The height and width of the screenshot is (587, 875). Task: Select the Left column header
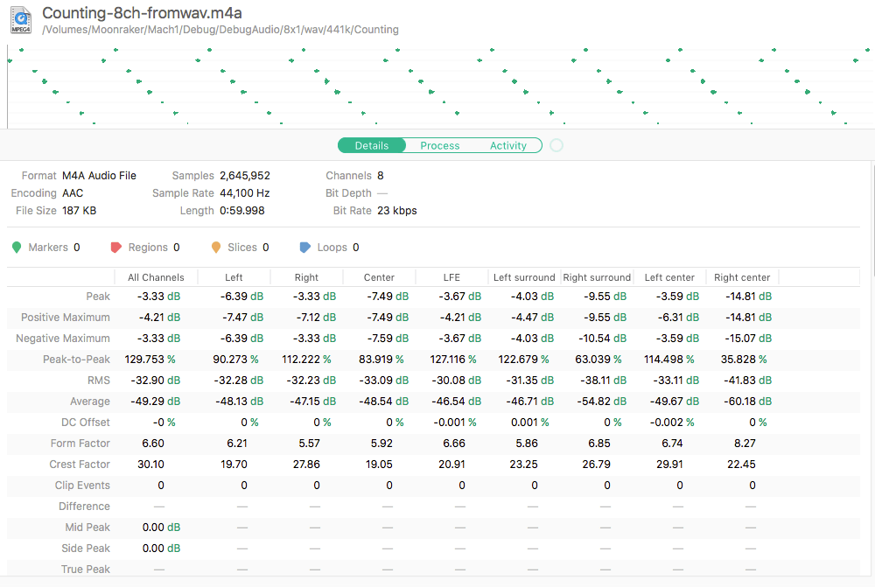(234, 277)
